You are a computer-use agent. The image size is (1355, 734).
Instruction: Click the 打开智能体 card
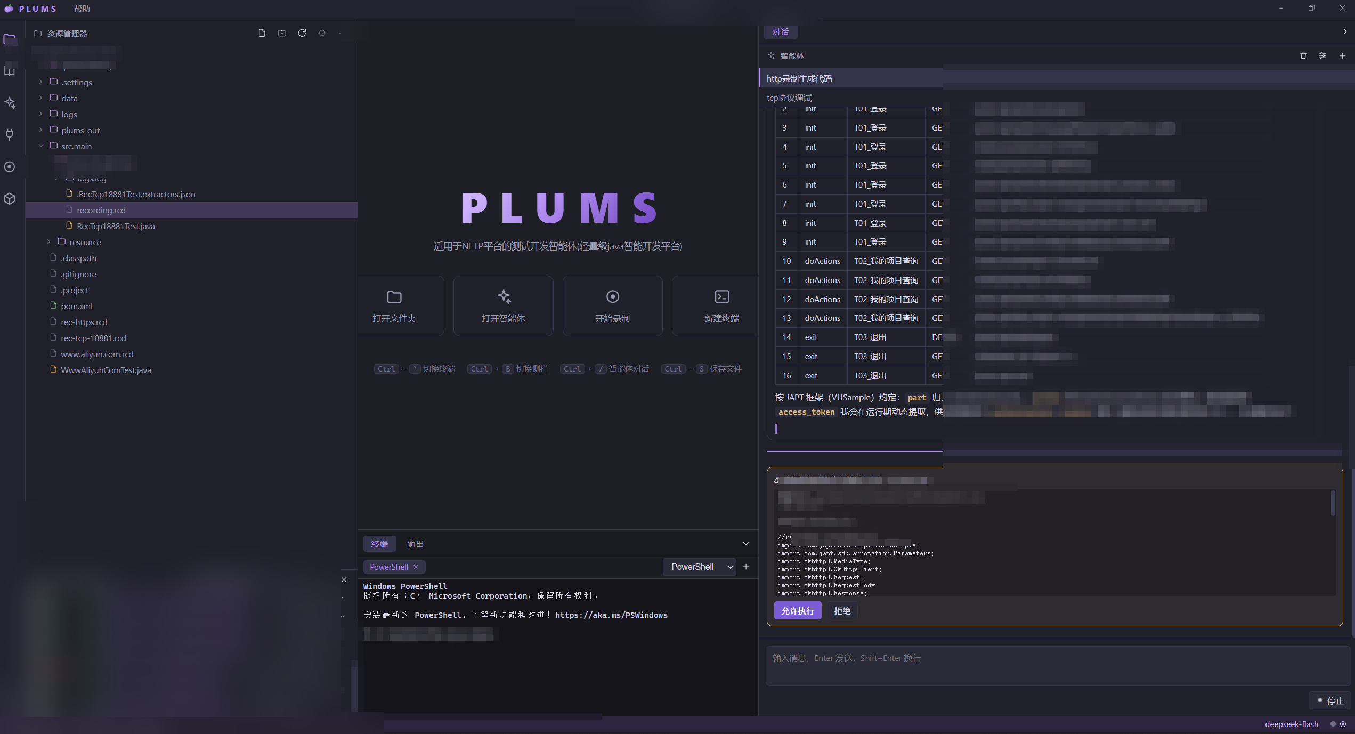tap(504, 306)
